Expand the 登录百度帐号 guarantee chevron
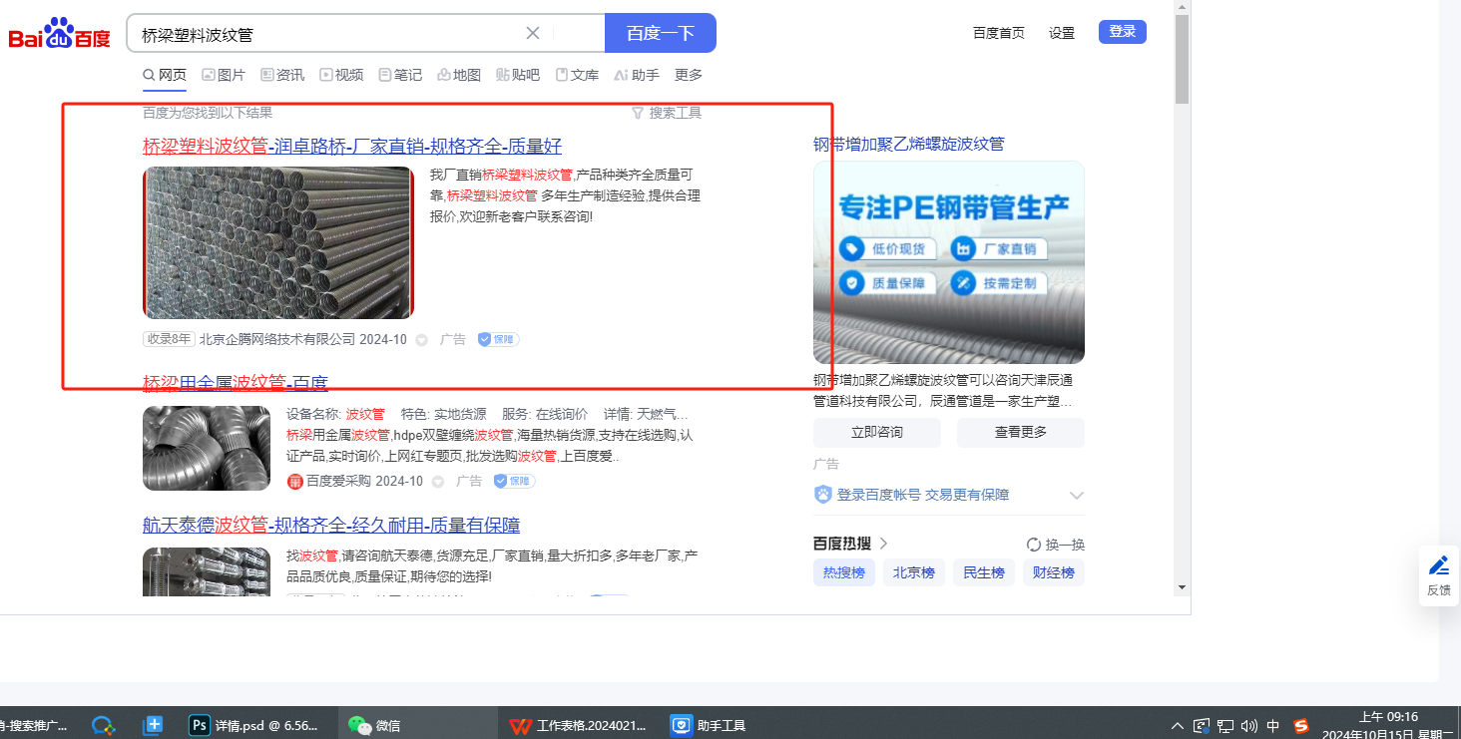This screenshot has height=739, width=1461. 1076,495
